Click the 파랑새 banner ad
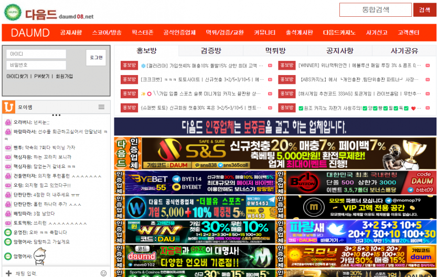Viewport: 438px width, 277px height. pyautogui.click(x=356, y=232)
